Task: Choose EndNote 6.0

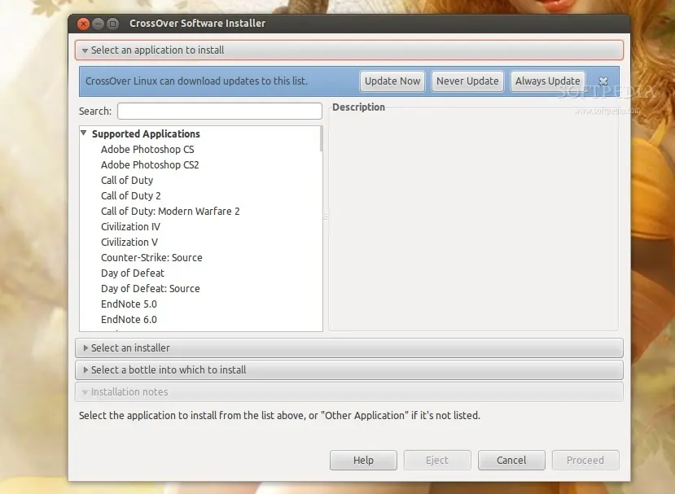Action: pos(129,320)
